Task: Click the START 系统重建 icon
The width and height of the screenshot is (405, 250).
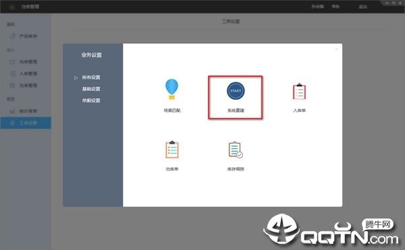Action: point(236,91)
